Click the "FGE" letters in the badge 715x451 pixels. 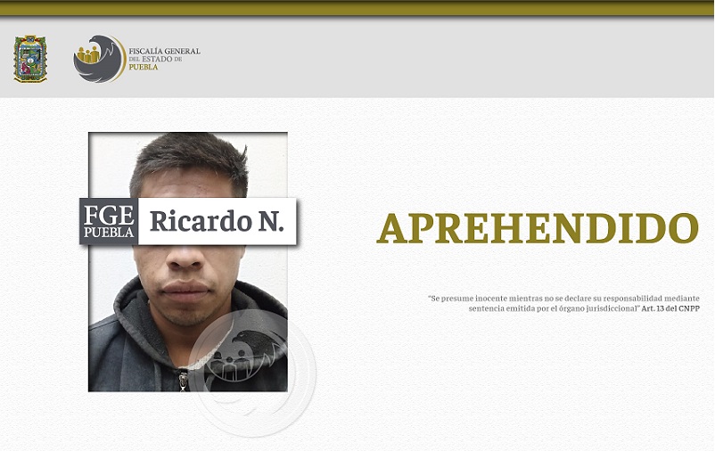[x=109, y=215]
